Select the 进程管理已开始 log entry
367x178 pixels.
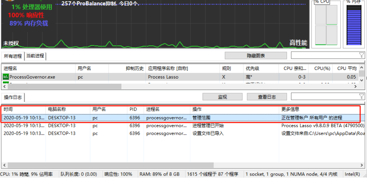pyautogui.click(x=183, y=126)
